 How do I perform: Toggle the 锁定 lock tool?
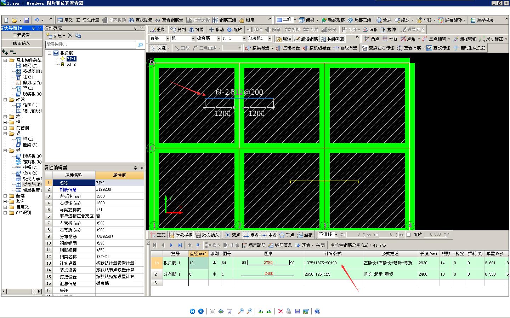tap(247, 20)
